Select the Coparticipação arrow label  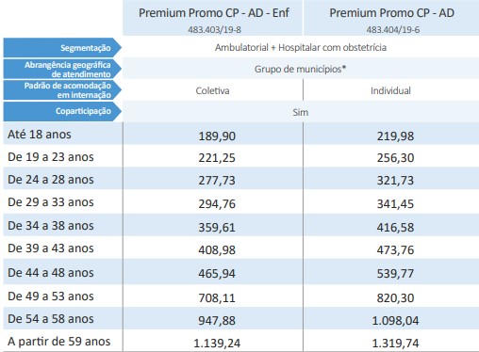[62, 111]
